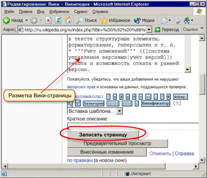This screenshot has height=178, width=207.
Task: Open the Back button history dropdown arrow
Action: [27, 20]
